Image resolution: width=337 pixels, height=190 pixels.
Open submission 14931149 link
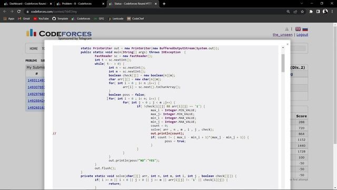click(x=36, y=80)
